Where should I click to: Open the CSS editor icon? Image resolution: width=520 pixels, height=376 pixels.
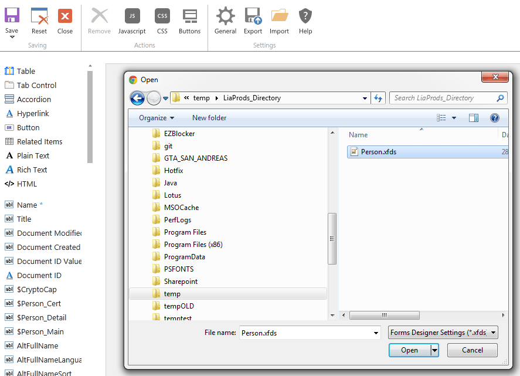pos(162,16)
